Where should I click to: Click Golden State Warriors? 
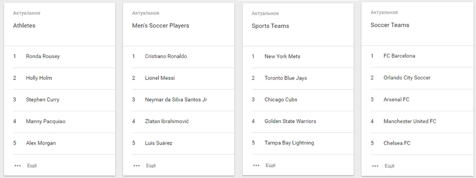coord(290,121)
